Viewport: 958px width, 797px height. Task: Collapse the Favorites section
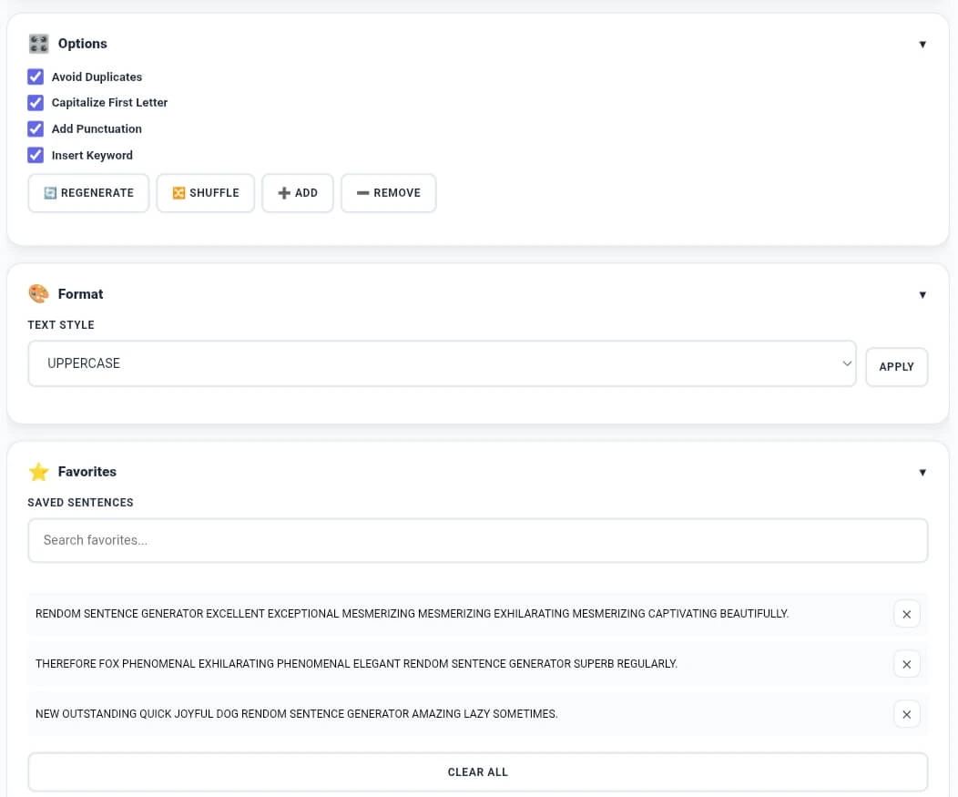pyautogui.click(x=922, y=472)
